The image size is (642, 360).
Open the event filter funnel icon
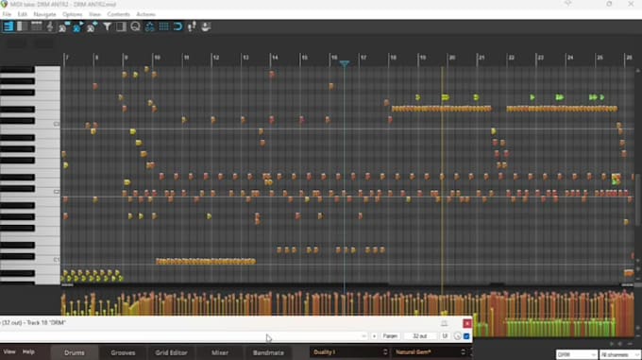[x=107, y=27]
